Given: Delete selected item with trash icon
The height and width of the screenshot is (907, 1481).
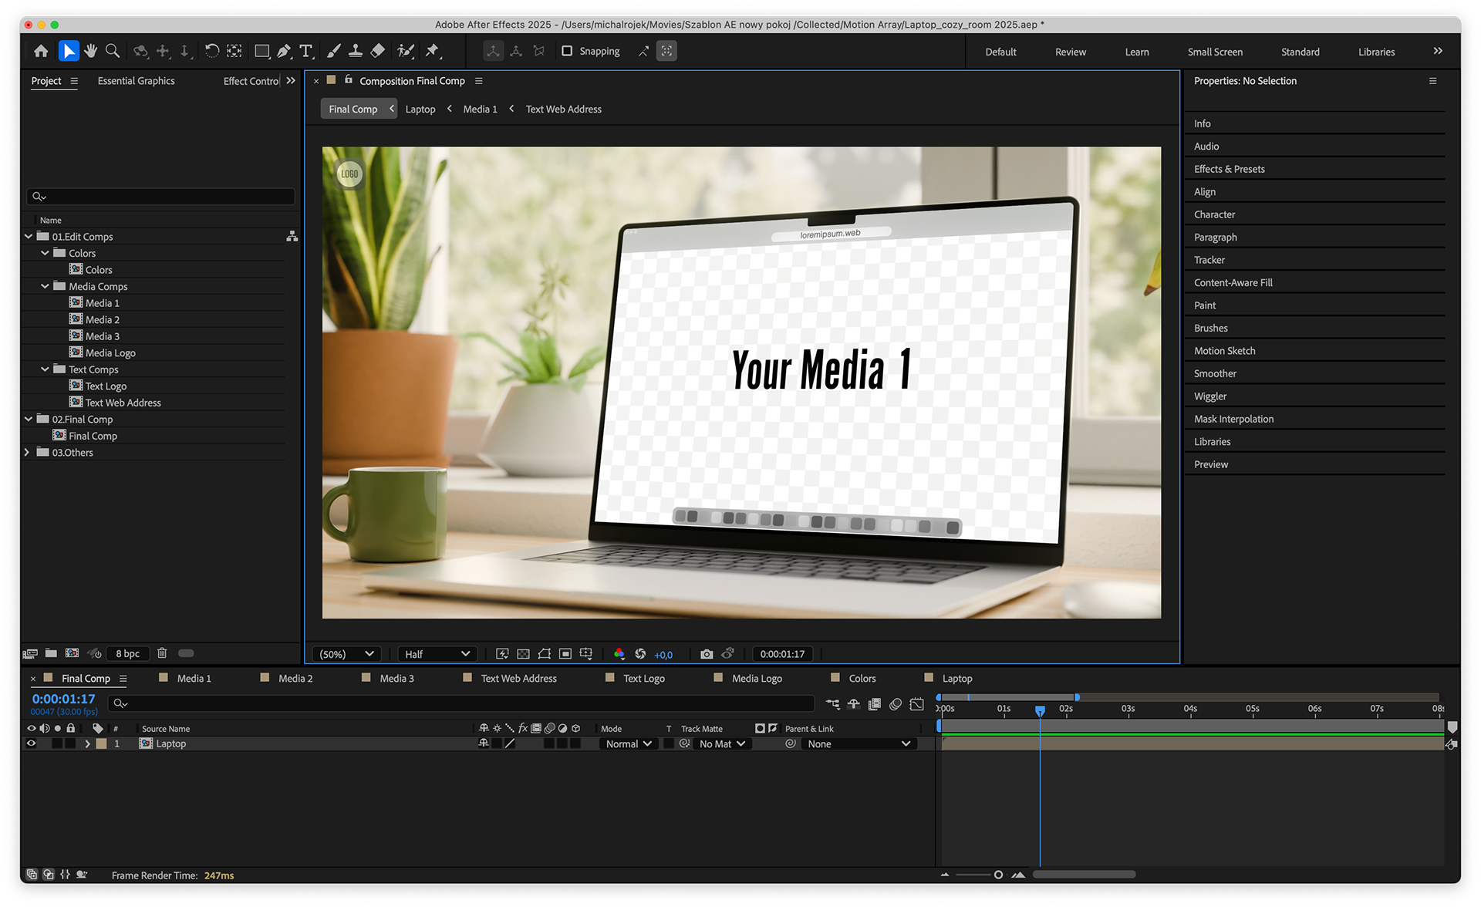Looking at the screenshot, I should [162, 653].
